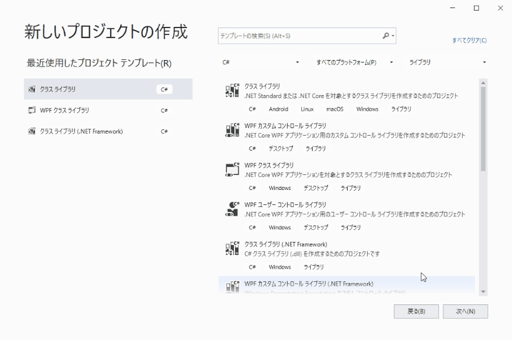Click the template list scrollbar thumb

[483, 129]
